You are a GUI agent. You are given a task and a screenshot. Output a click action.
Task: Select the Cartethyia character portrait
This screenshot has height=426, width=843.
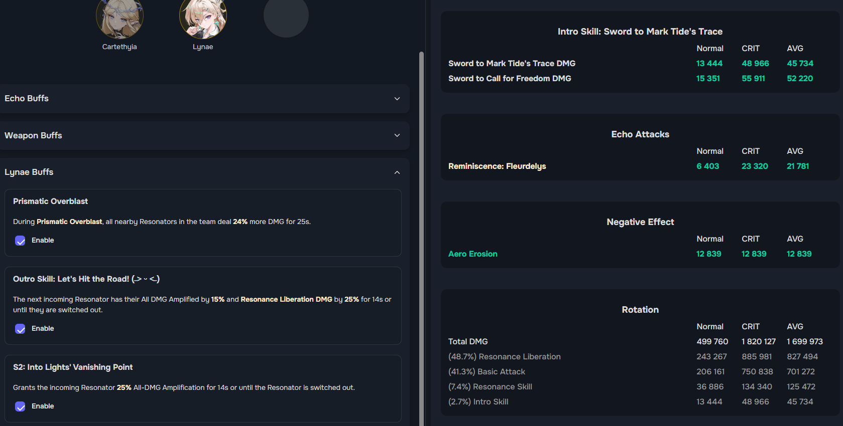point(119,18)
